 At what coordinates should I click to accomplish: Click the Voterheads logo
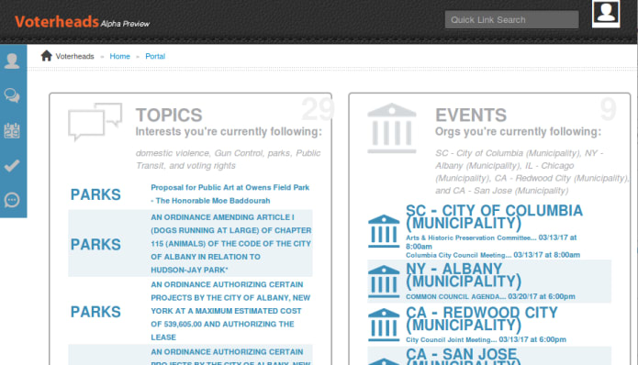coord(57,21)
